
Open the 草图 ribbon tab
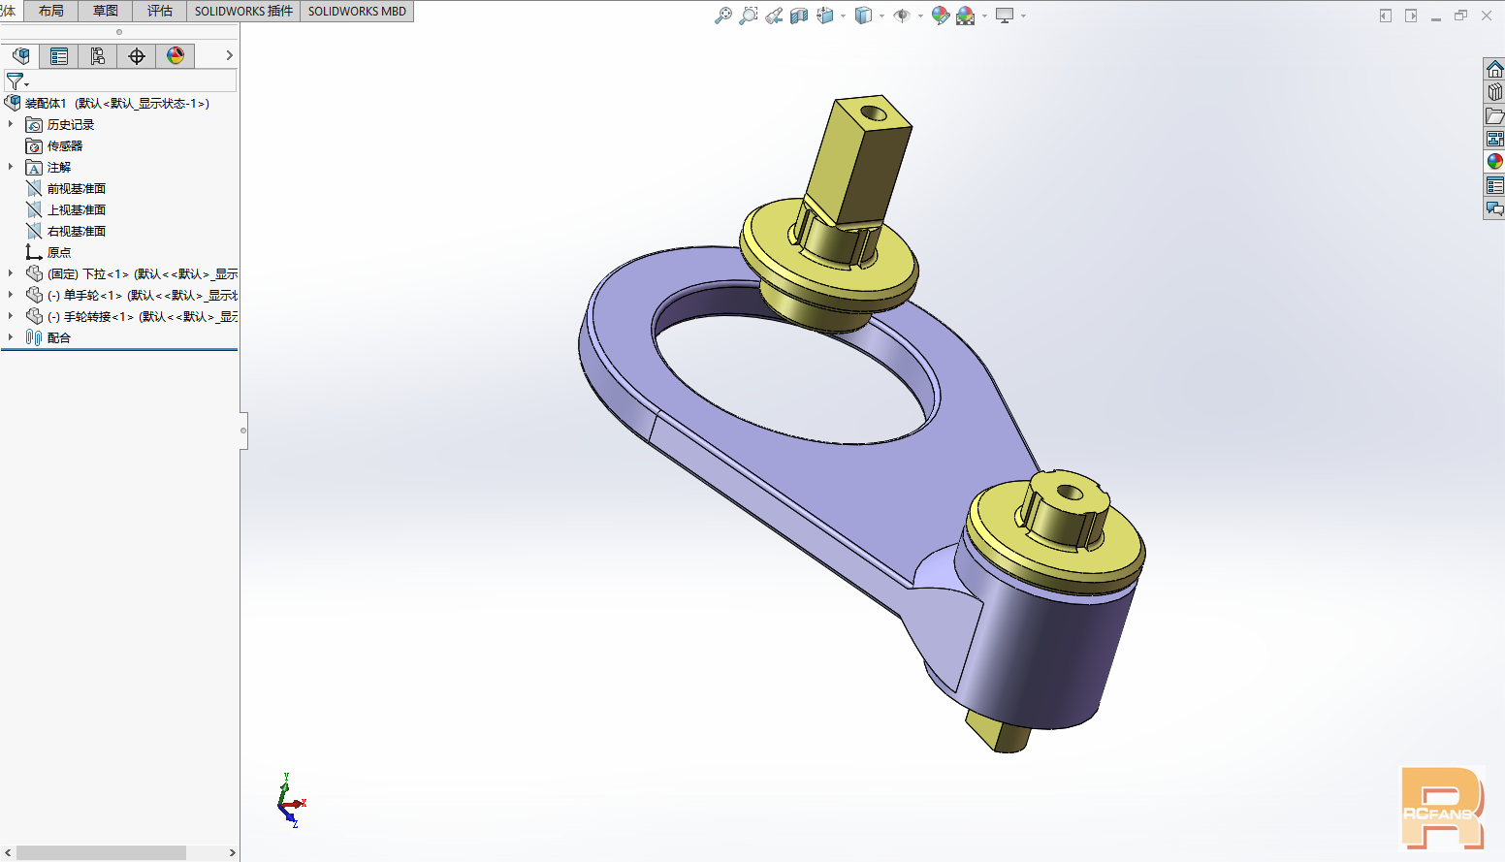106,11
